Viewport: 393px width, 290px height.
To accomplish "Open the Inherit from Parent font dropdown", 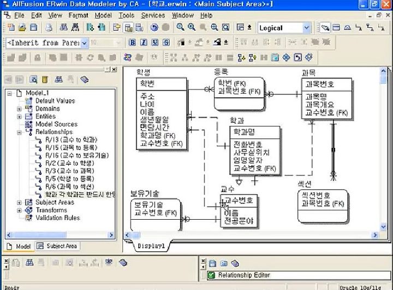I will 85,43.
